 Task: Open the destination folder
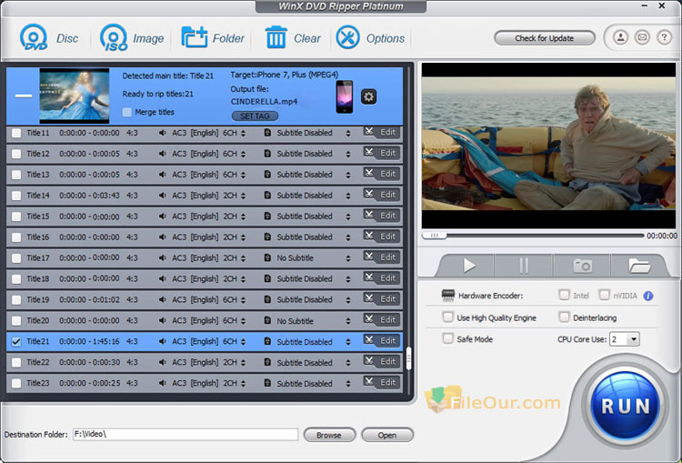(x=387, y=435)
